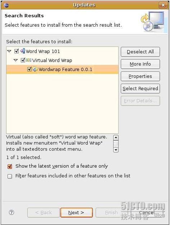Viewport: 170px width, 225px height.
Task: Click the category icon next to Virtual Word Wrap
Action: (x=29, y=60)
